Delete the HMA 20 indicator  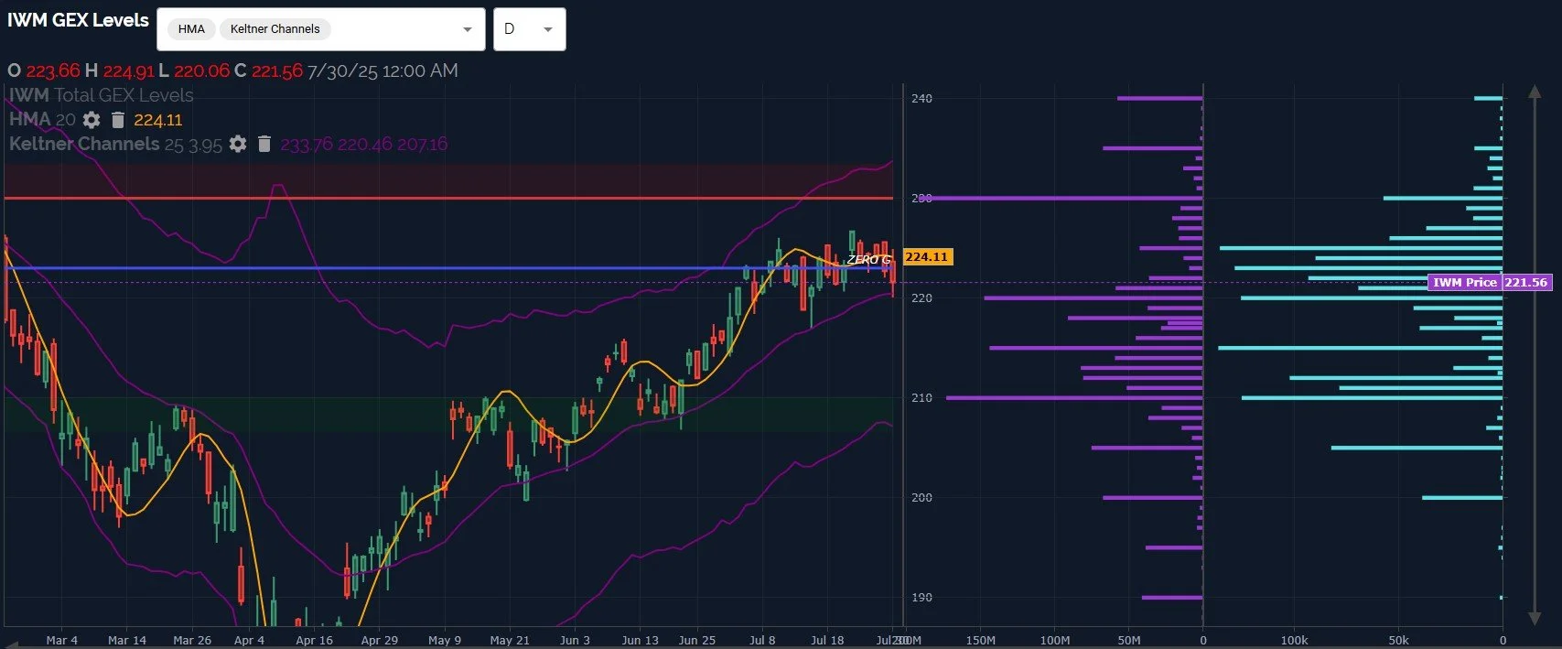coord(117,120)
